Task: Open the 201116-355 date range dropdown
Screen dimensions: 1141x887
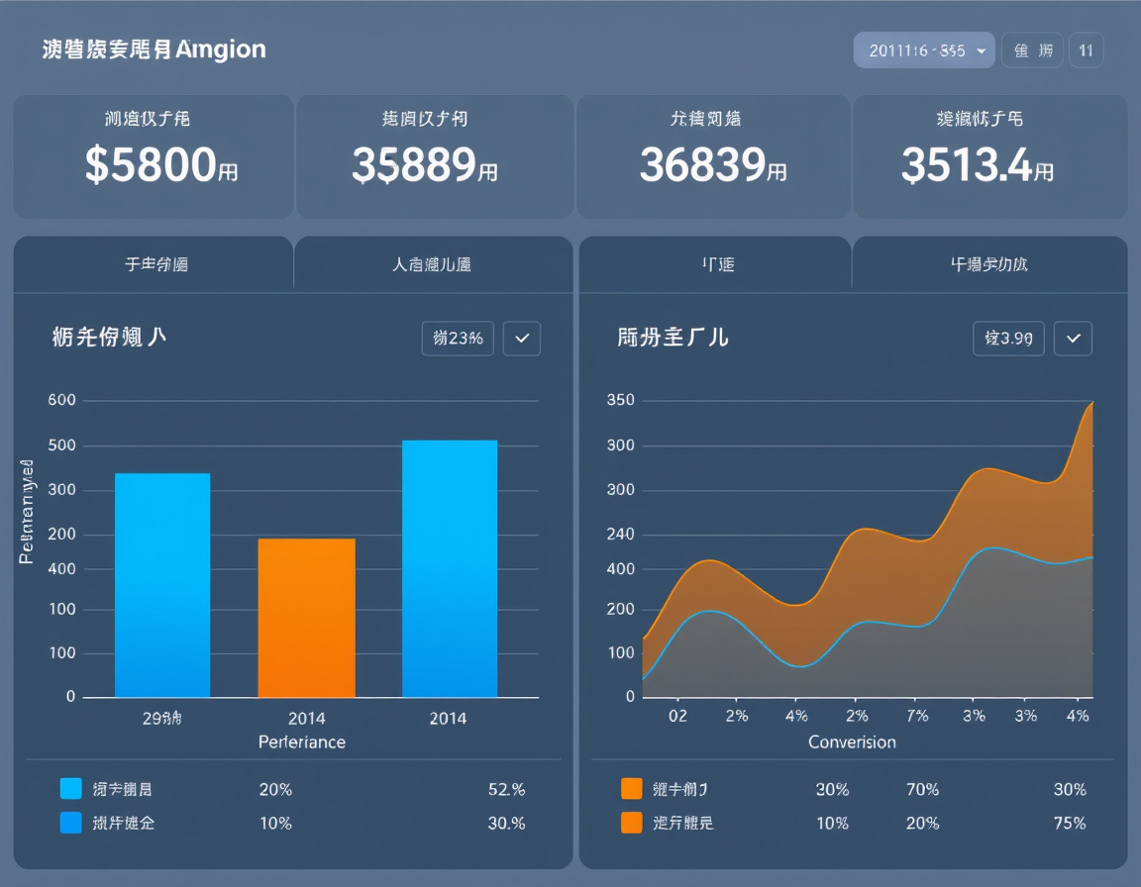Action: pos(923,50)
